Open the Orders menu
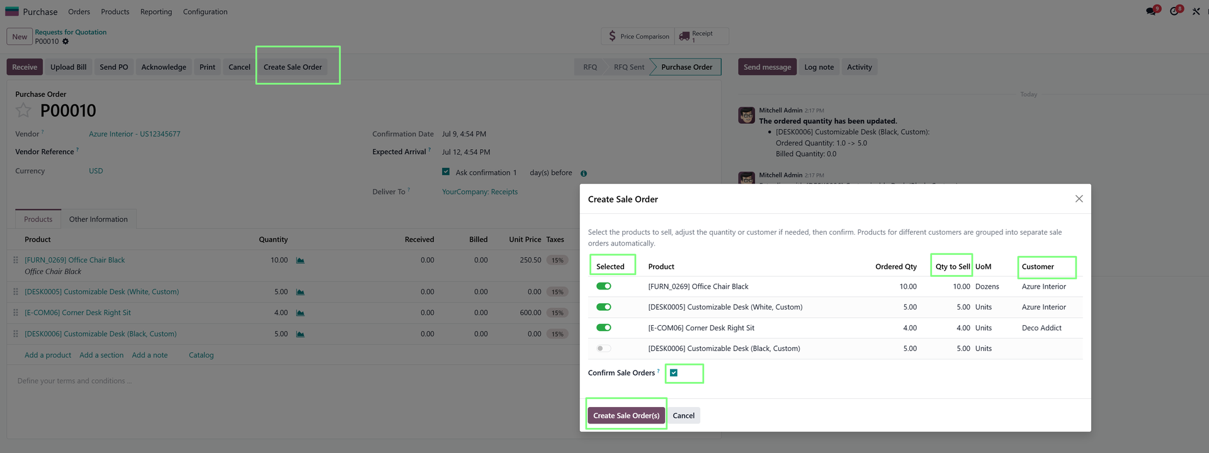 point(79,11)
